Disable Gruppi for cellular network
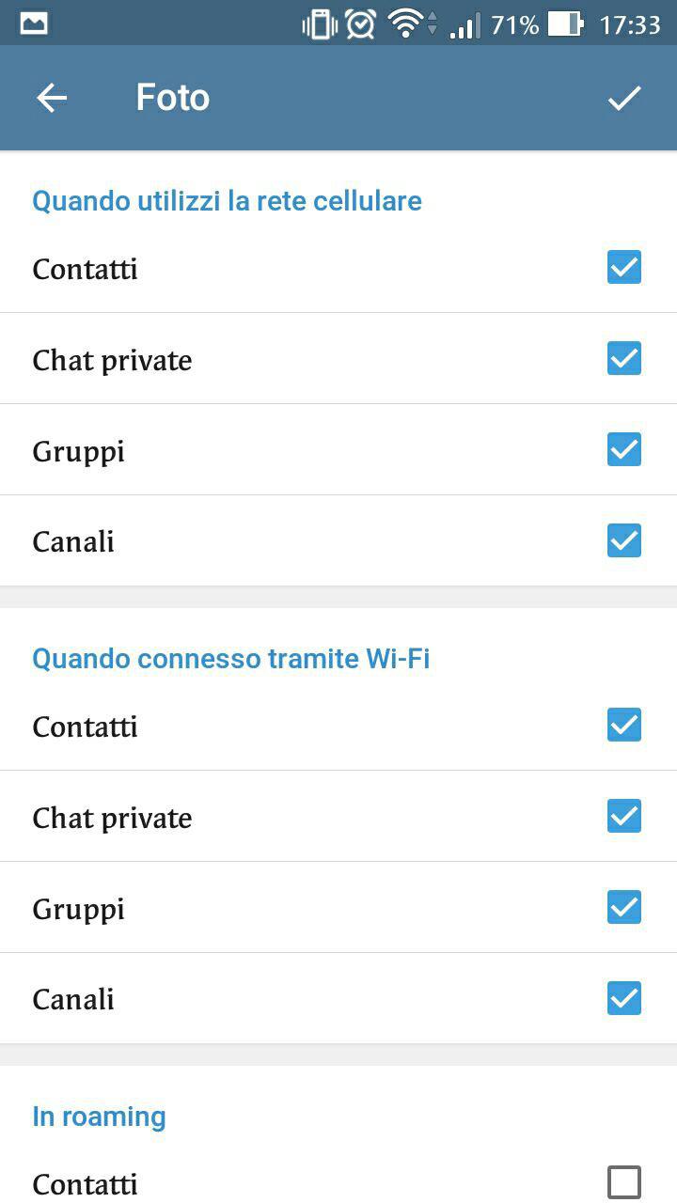Image resolution: width=677 pixels, height=1203 pixels. tap(624, 450)
